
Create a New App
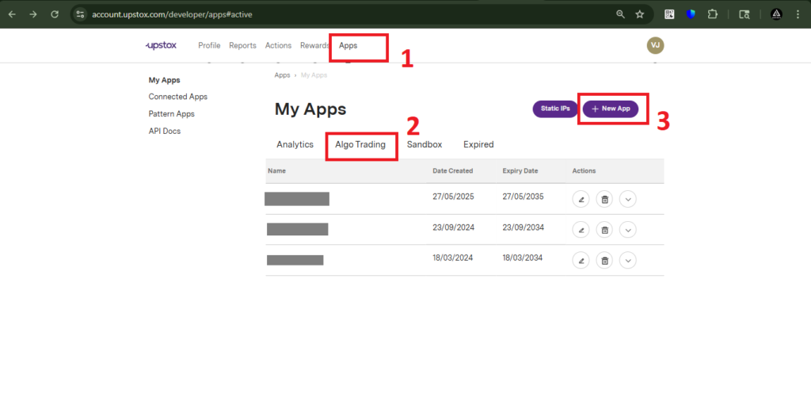tap(611, 109)
